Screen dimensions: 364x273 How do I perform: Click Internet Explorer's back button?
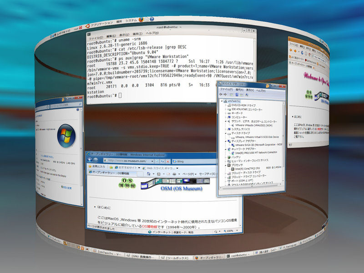click(90, 160)
